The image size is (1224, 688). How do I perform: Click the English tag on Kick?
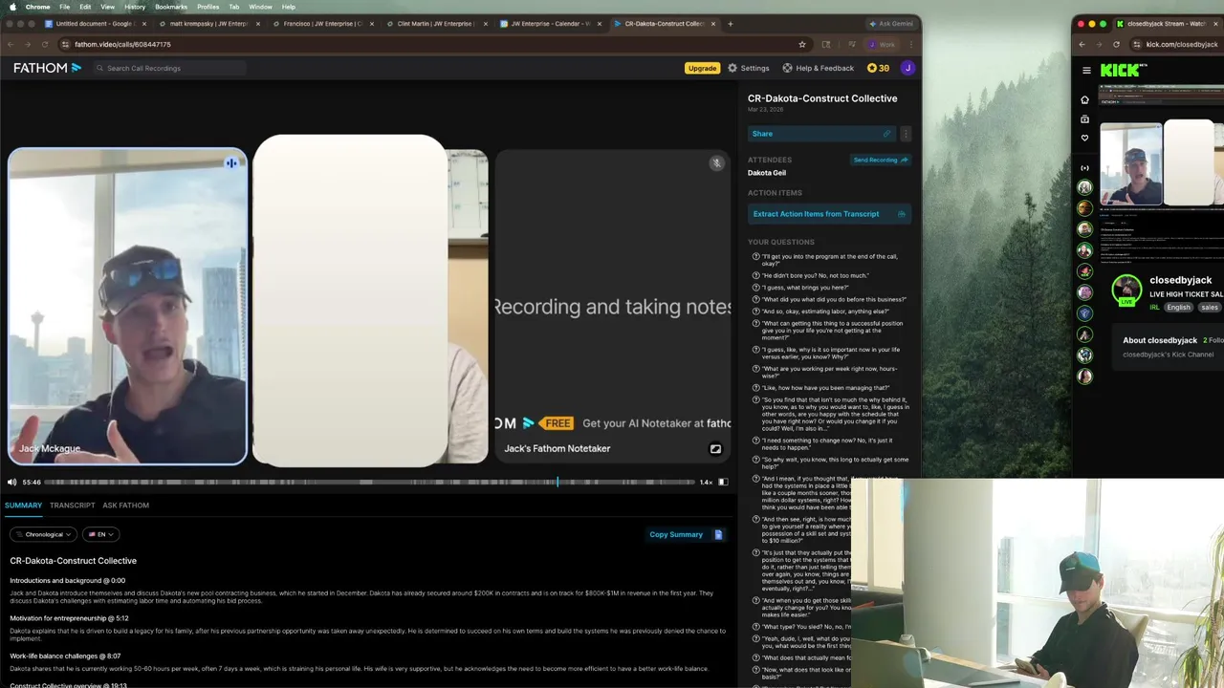[1178, 307]
